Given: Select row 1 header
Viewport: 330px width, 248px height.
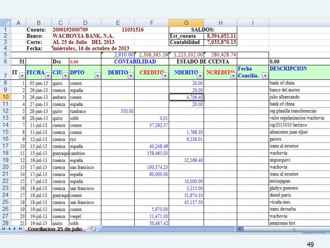Looking at the screenshot, I should pyautogui.click(x=5, y=30).
